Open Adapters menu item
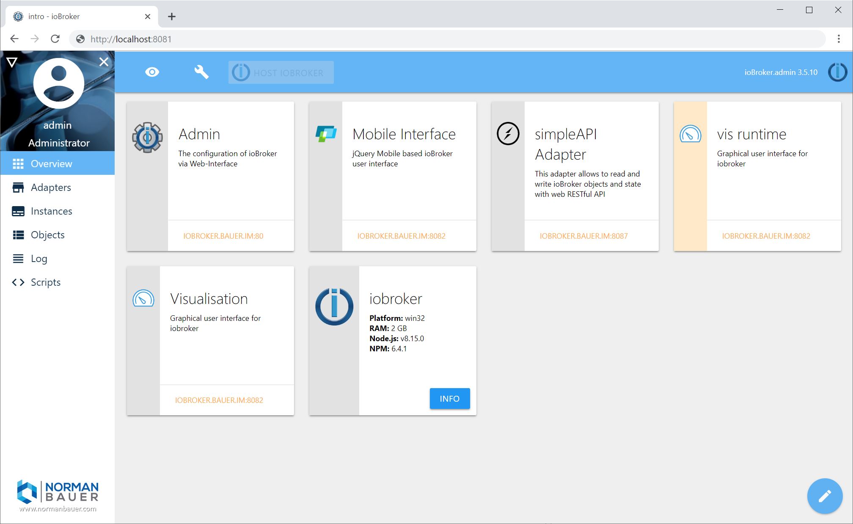The width and height of the screenshot is (853, 524). [x=58, y=187]
